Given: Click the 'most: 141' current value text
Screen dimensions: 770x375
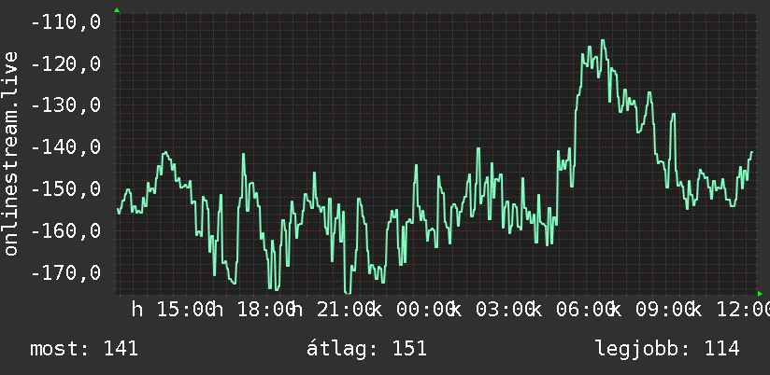Looking at the screenshot, I should (84, 349).
